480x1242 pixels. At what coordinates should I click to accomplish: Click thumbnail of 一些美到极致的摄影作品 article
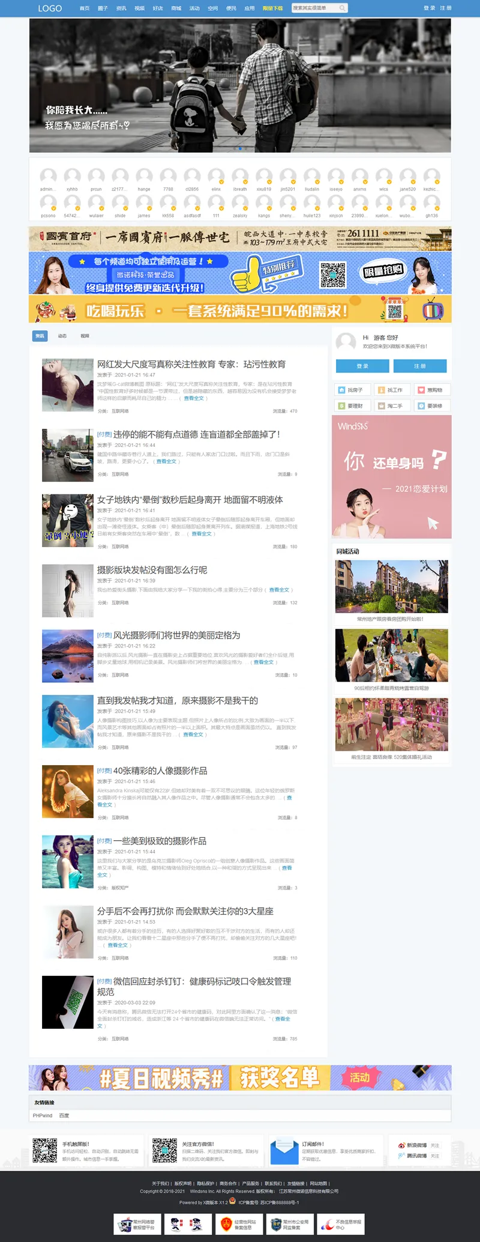click(67, 862)
